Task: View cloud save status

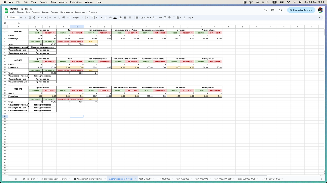Action: tap(31, 9)
